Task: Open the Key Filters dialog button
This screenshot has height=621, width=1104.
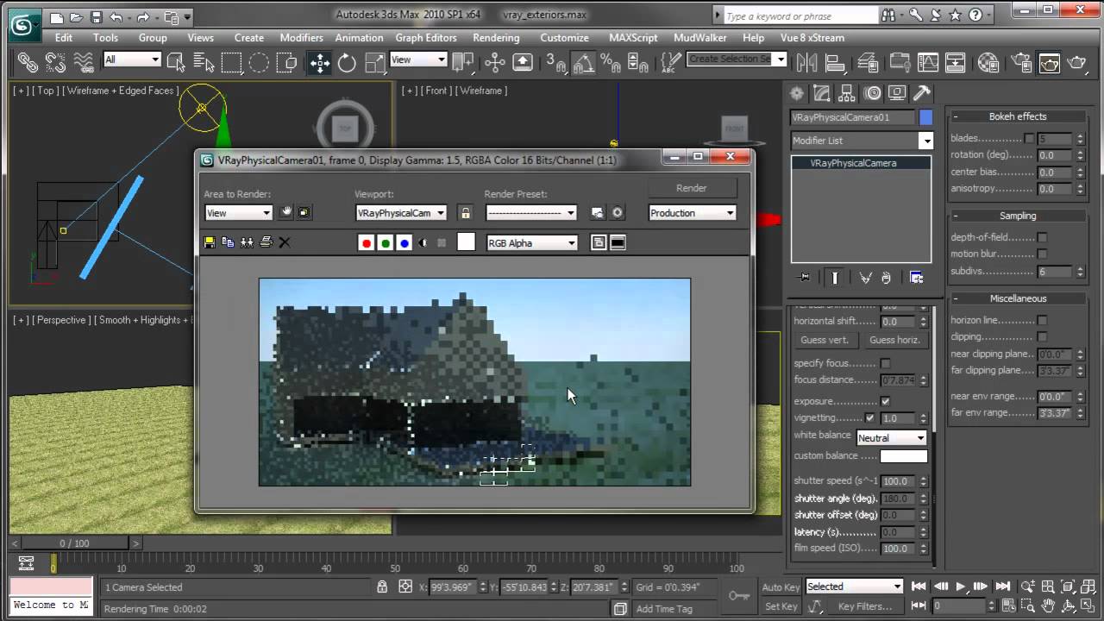Action: [x=864, y=606]
